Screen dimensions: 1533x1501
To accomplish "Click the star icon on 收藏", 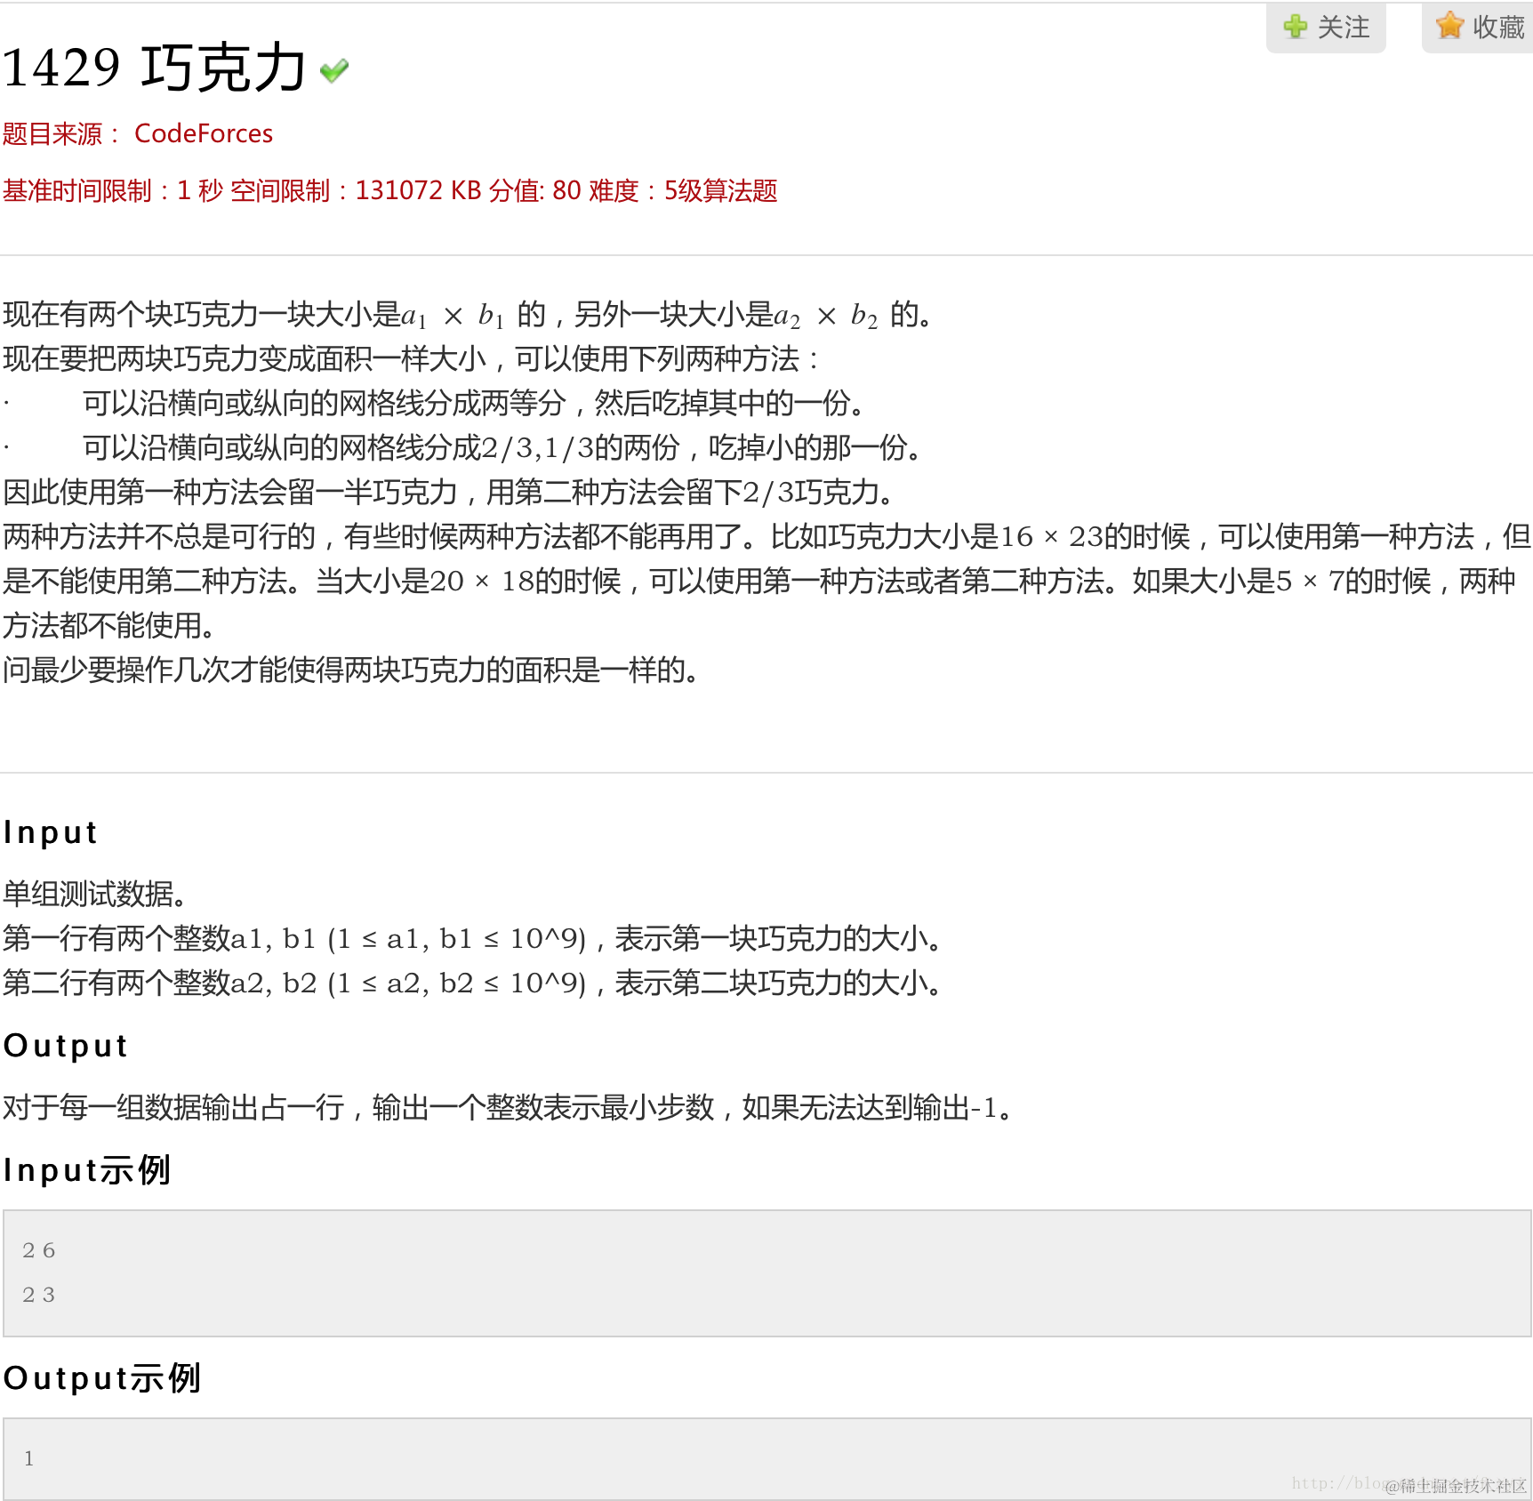I will click(x=1449, y=26).
